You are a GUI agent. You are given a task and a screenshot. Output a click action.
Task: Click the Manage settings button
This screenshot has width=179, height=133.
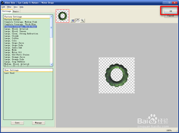coord(38,123)
